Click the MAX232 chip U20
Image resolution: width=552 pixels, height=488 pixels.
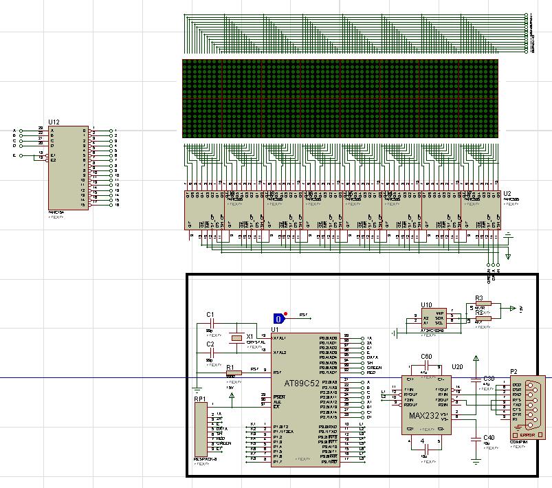point(426,405)
